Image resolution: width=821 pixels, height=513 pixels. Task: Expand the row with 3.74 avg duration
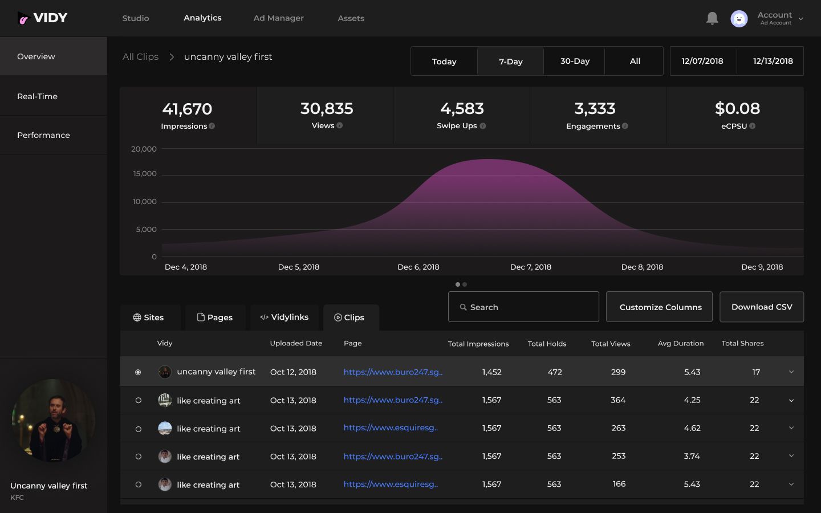[791, 456]
